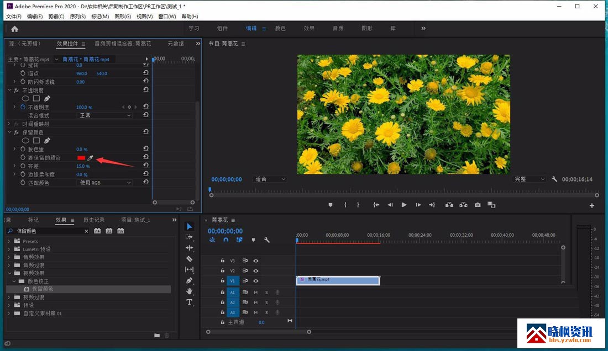This screenshot has width=608, height=351.
Task: Select the Type tool
Action: tap(189, 302)
